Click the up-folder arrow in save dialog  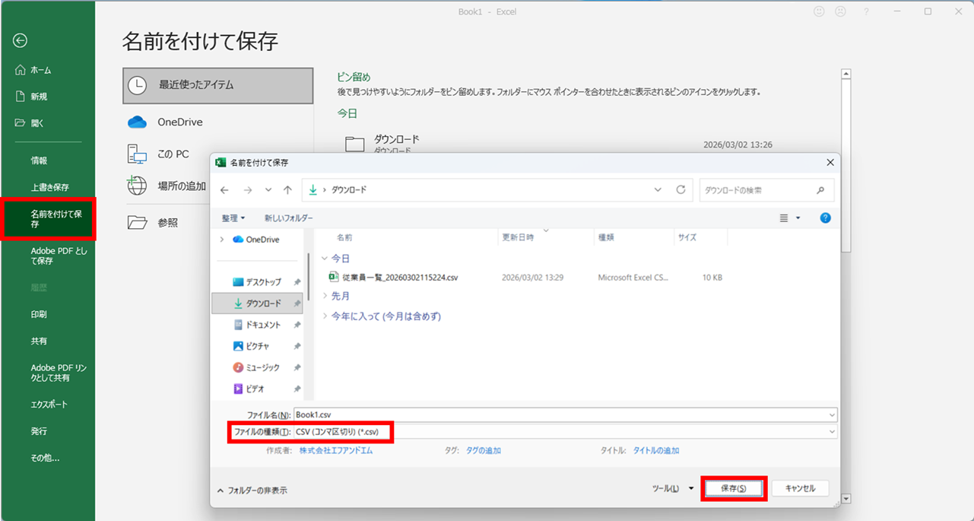[x=287, y=189]
